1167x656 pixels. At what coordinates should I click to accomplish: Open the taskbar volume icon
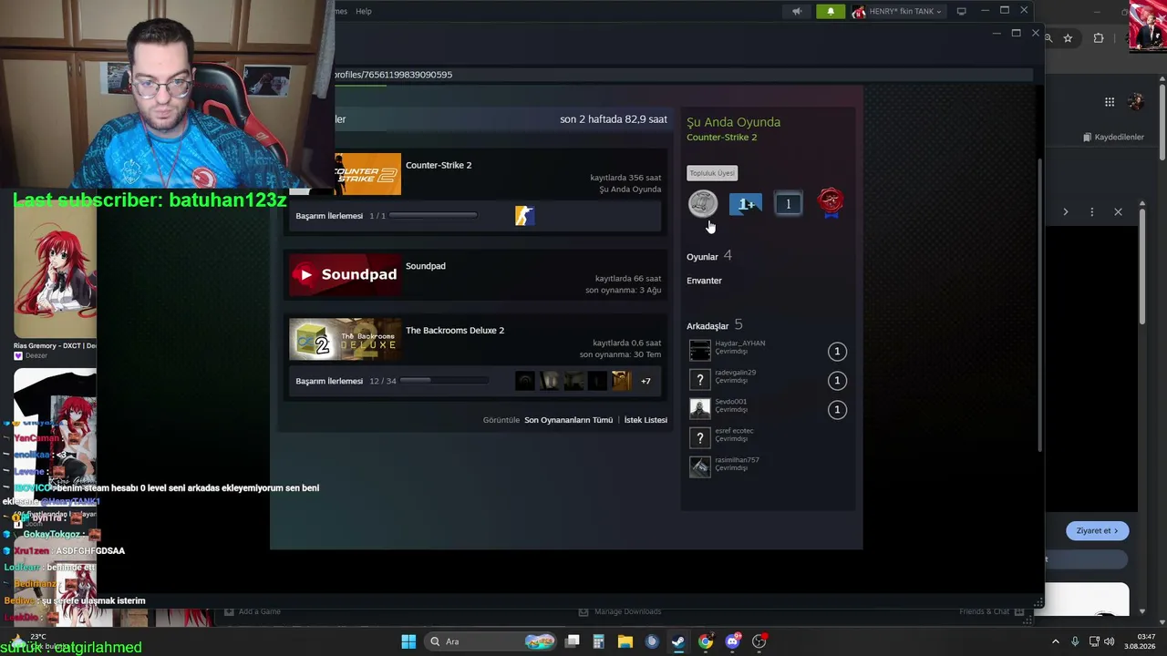click(x=1109, y=641)
